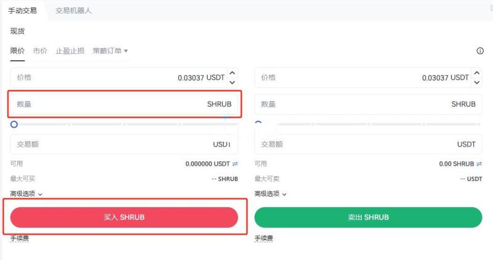
Task: Expand sell-side 高级选项
Action: pyautogui.click(x=271, y=193)
